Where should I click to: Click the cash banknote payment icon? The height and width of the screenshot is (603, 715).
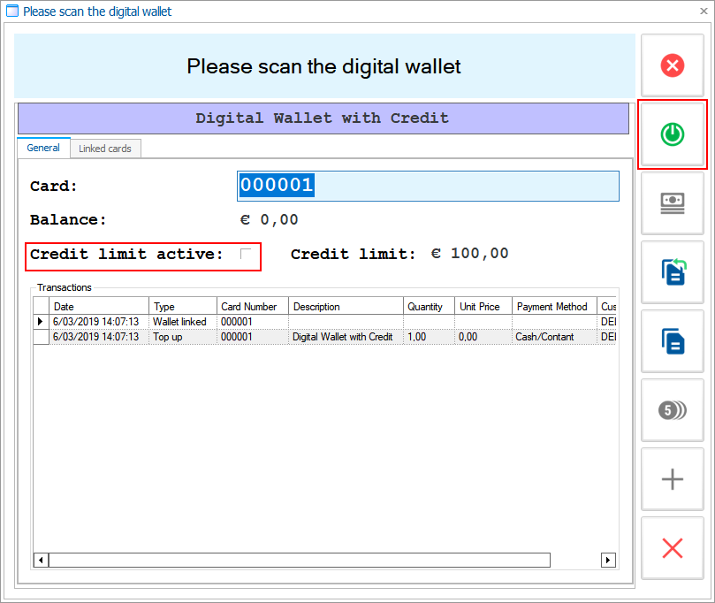[x=672, y=203]
